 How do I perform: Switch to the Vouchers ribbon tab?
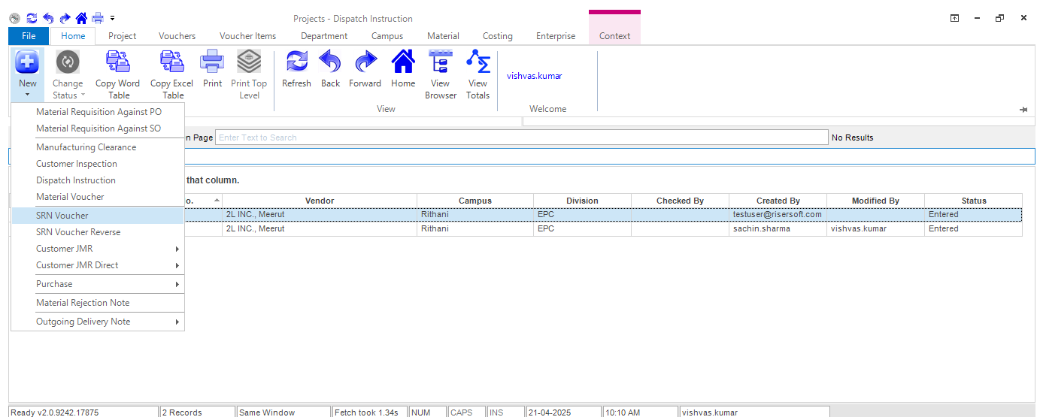pyautogui.click(x=177, y=36)
